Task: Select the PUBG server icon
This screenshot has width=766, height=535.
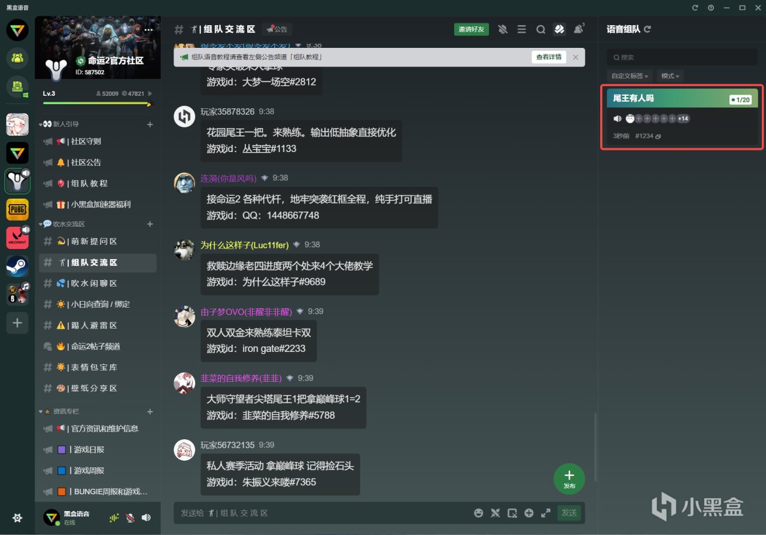Action: pyautogui.click(x=17, y=209)
